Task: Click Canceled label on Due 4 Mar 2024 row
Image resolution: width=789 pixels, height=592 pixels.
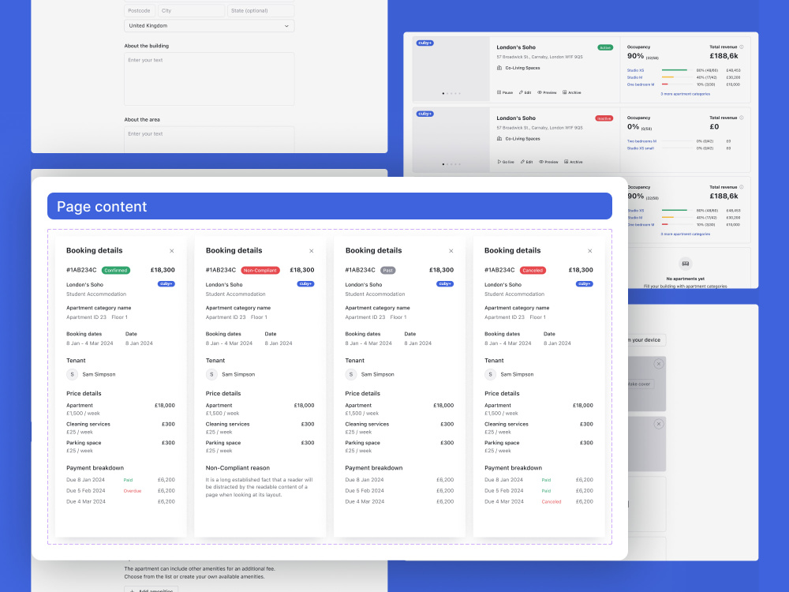Action: [x=552, y=502]
